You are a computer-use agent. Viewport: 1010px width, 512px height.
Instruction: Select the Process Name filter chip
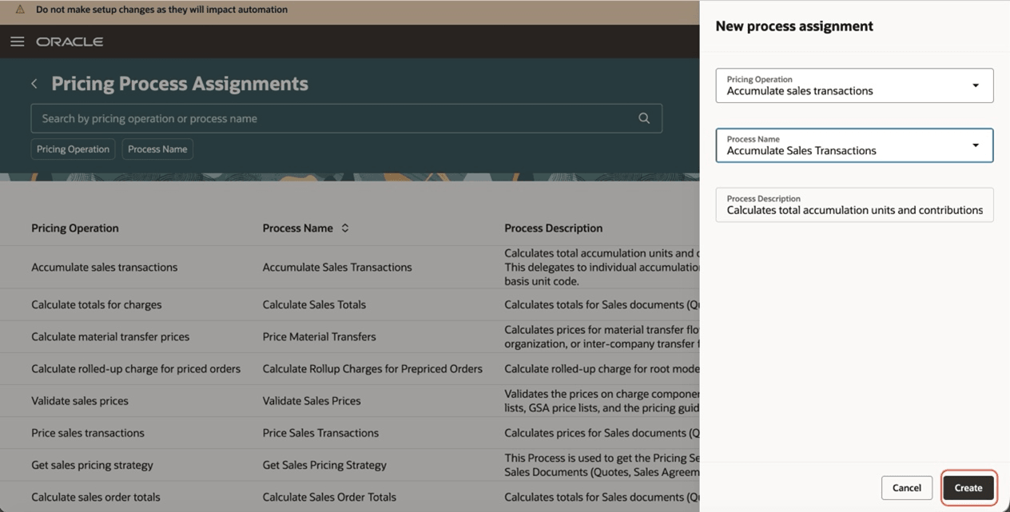click(157, 149)
